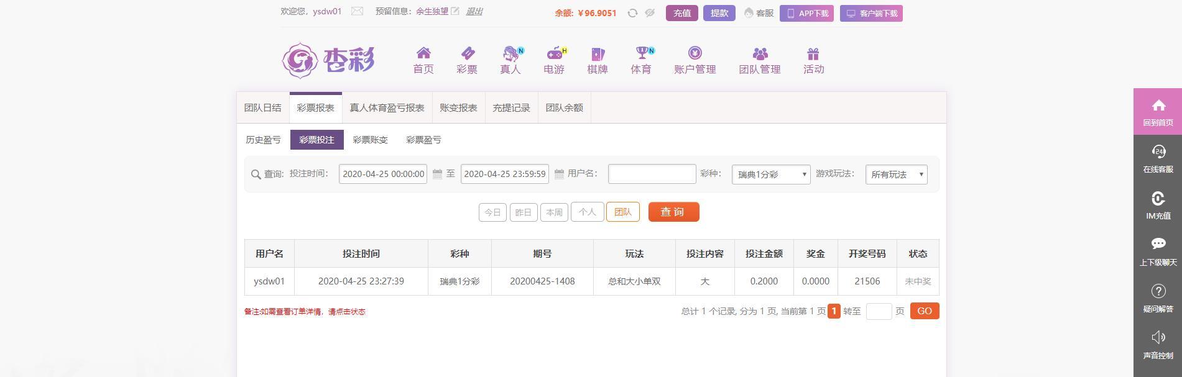The width and height of the screenshot is (1182, 377).
Task: Click the APP下载 button
Action: point(806,14)
